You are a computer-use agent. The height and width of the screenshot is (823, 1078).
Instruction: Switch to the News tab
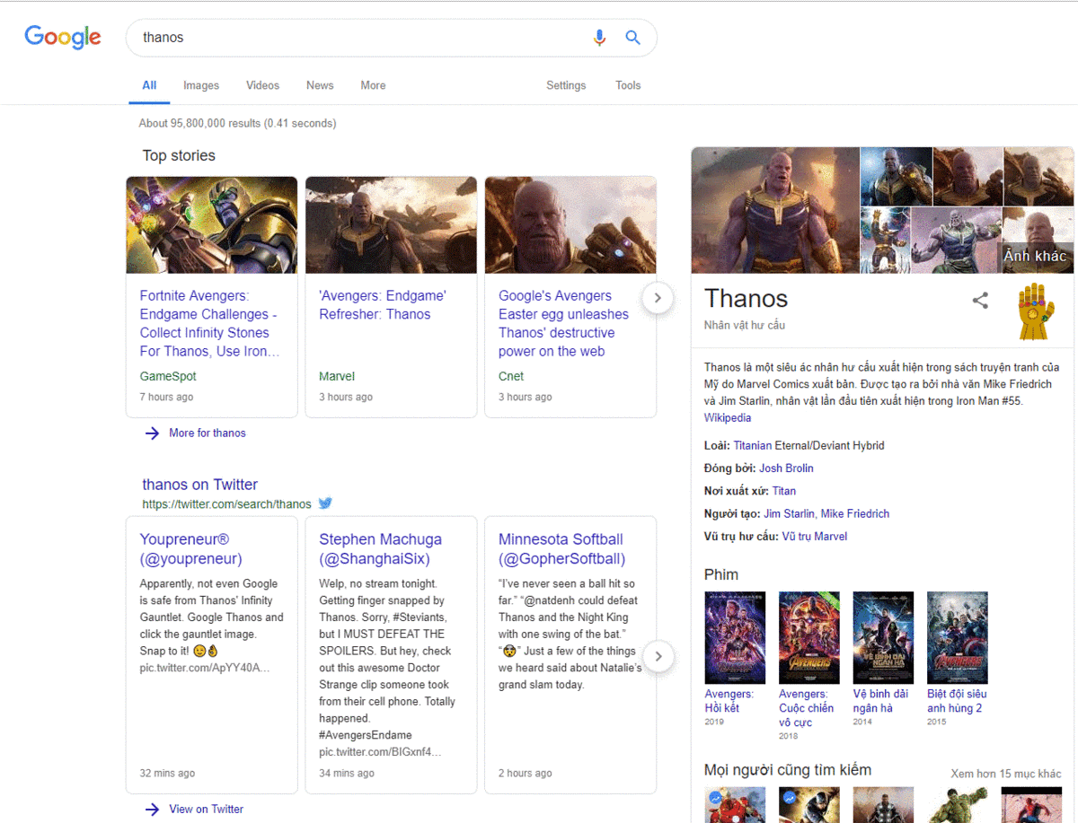click(x=320, y=85)
